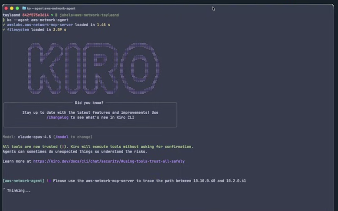This screenshot has width=338, height=211.
Task: Click the '3.09 s' load time
Action: coord(60,30)
